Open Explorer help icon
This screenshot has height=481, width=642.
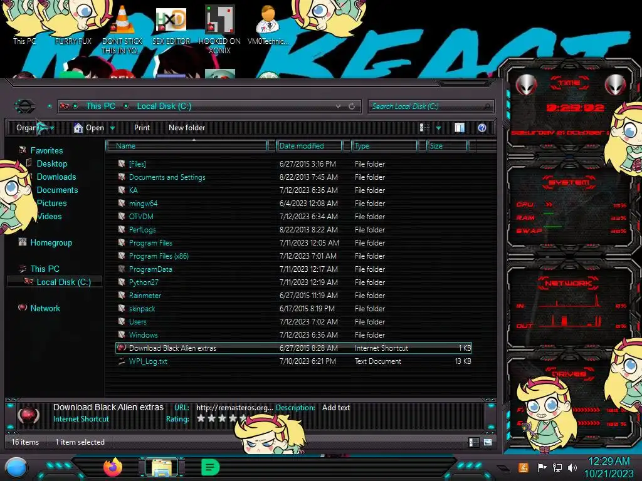coord(482,128)
